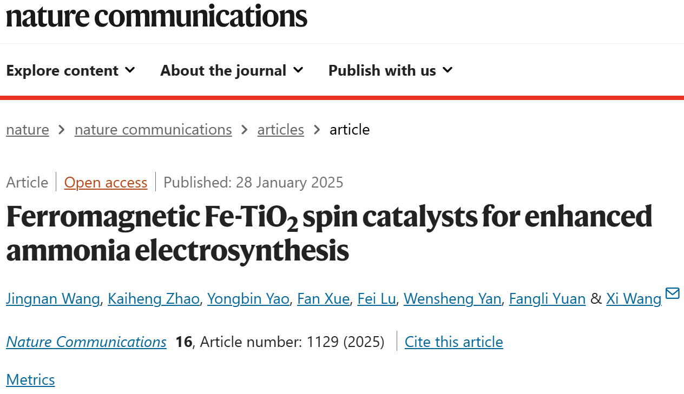Expand the Explore content chevron
Viewport: 684px width, 394px height.
click(x=130, y=70)
